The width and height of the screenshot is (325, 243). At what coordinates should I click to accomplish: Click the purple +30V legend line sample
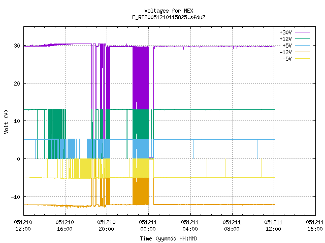[302, 32]
